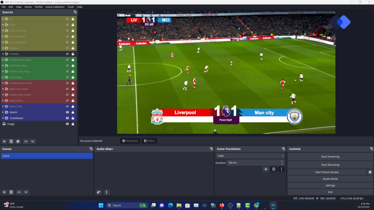Show the Commentator source group
374x210 pixels.
[x=67, y=42]
